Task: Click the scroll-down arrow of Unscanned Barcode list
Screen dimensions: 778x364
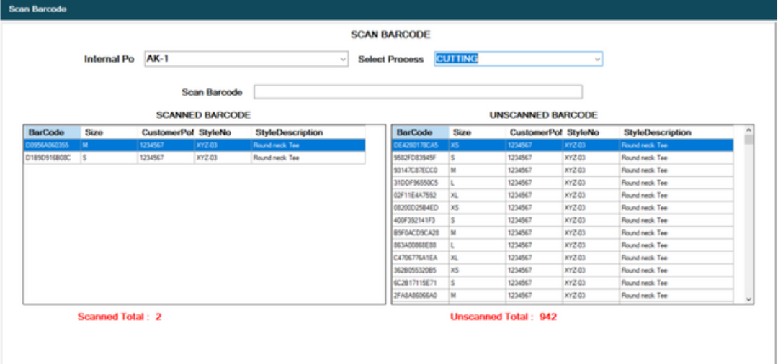Action: coord(748,299)
